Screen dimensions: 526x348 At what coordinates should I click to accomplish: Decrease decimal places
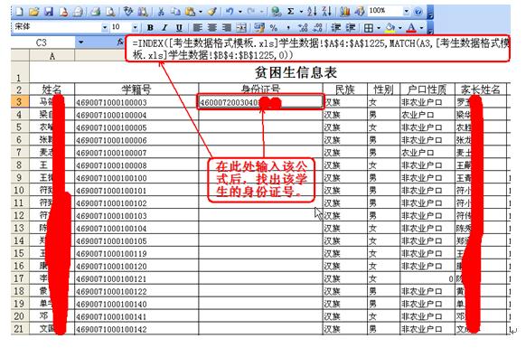click(317, 28)
